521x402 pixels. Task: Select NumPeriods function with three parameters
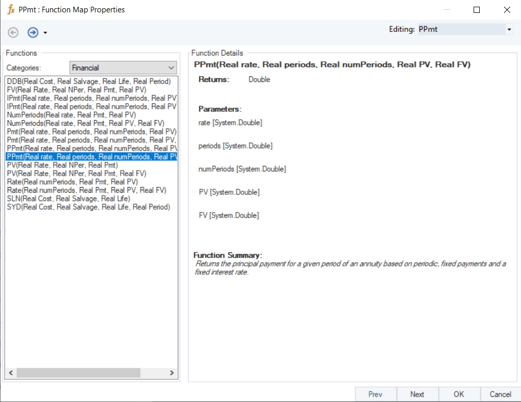[72, 115]
